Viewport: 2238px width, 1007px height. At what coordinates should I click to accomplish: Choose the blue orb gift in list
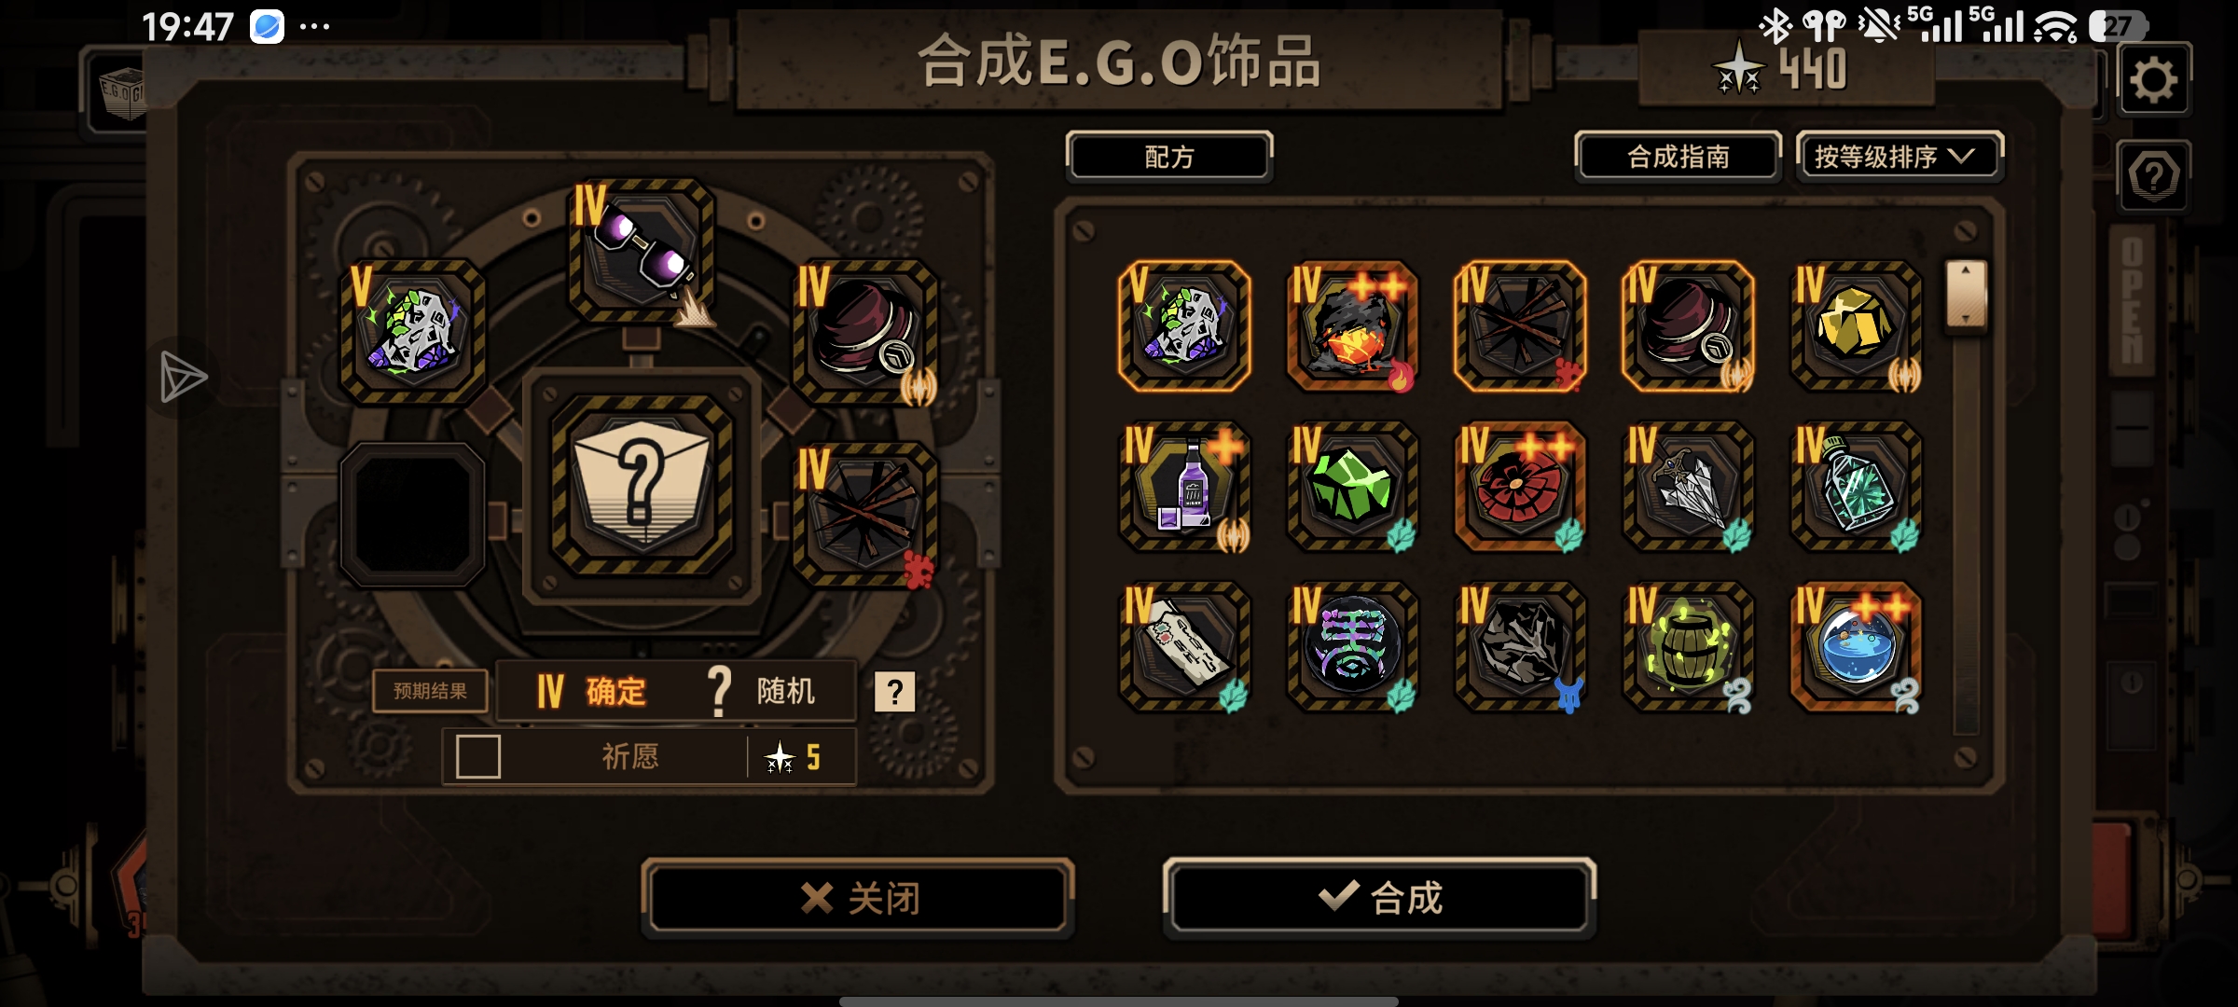coord(1856,647)
